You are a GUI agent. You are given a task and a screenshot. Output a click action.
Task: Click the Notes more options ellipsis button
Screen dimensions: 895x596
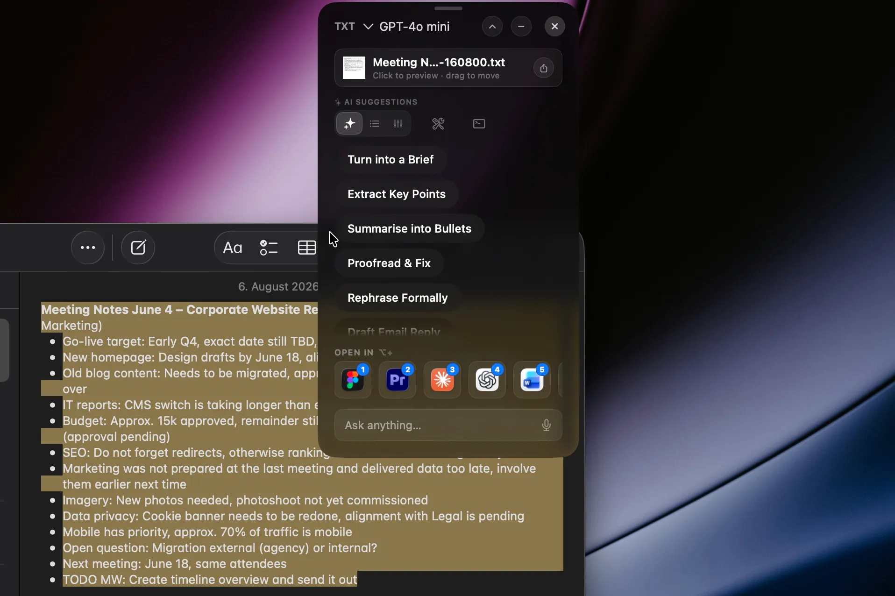point(88,248)
